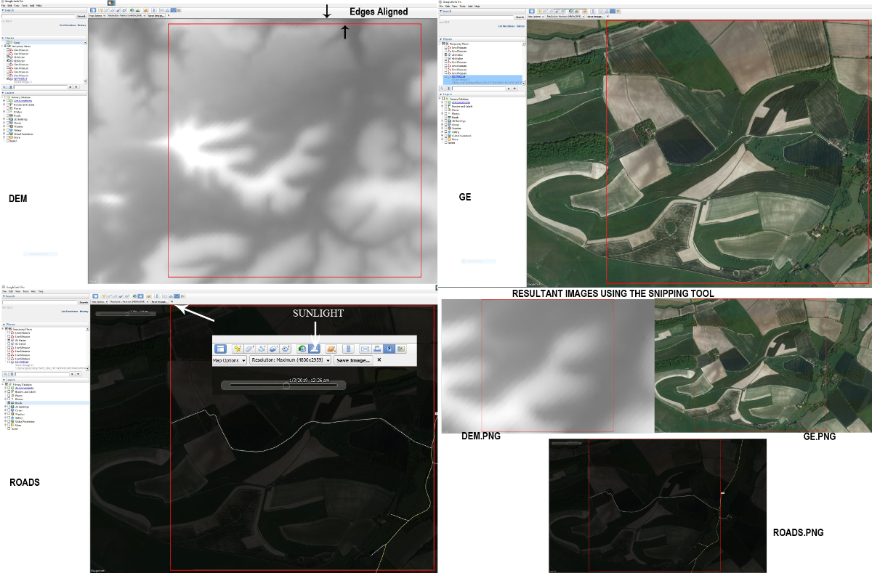Collapse Places panel in top-right window
The width and height of the screenshot is (872, 573).
(x=440, y=38)
